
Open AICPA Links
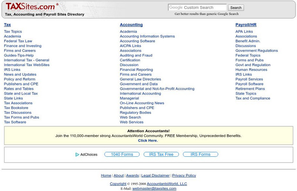[x=131, y=46]
